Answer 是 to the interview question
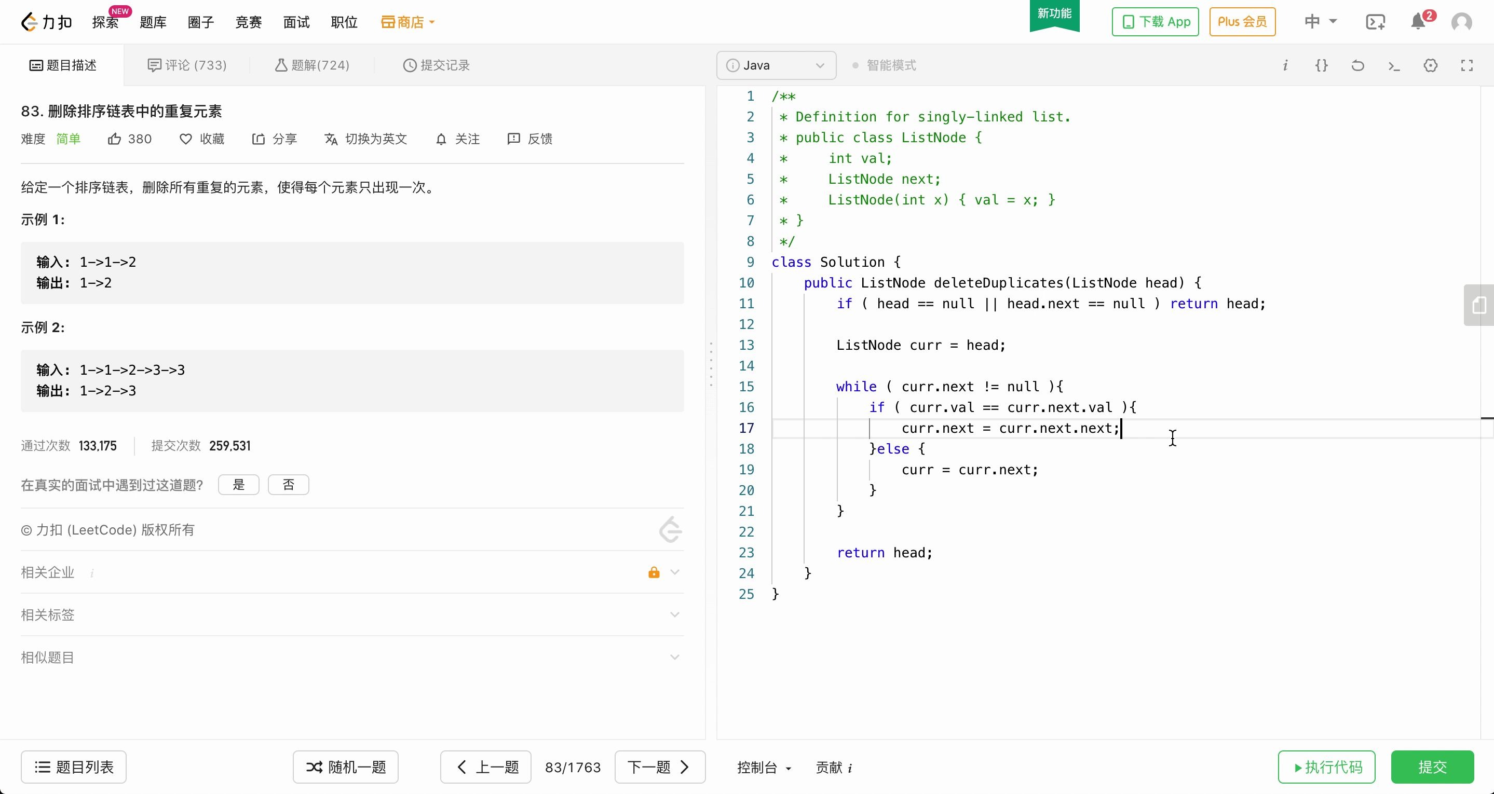This screenshot has width=1494, height=794. pyautogui.click(x=238, y=485)
